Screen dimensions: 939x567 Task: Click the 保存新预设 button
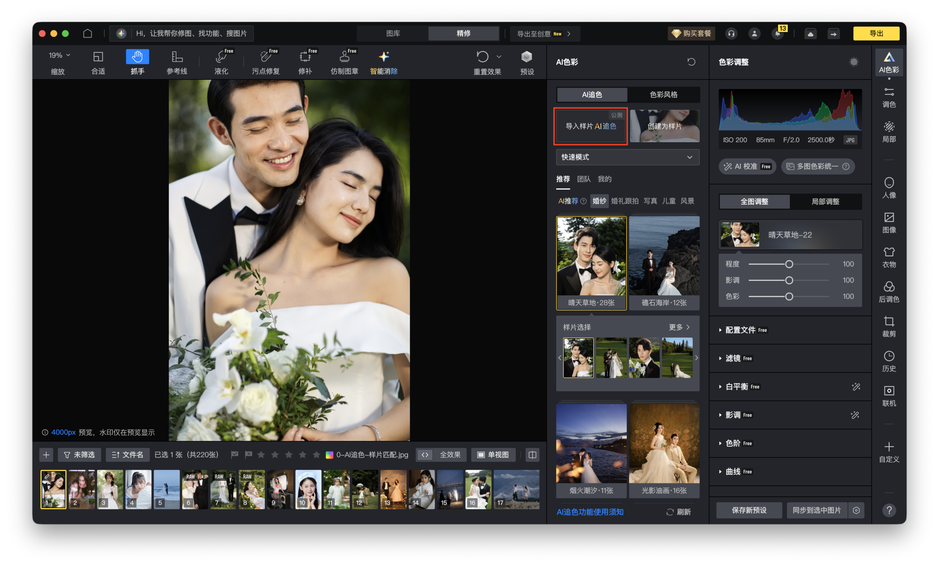[749, 510]
